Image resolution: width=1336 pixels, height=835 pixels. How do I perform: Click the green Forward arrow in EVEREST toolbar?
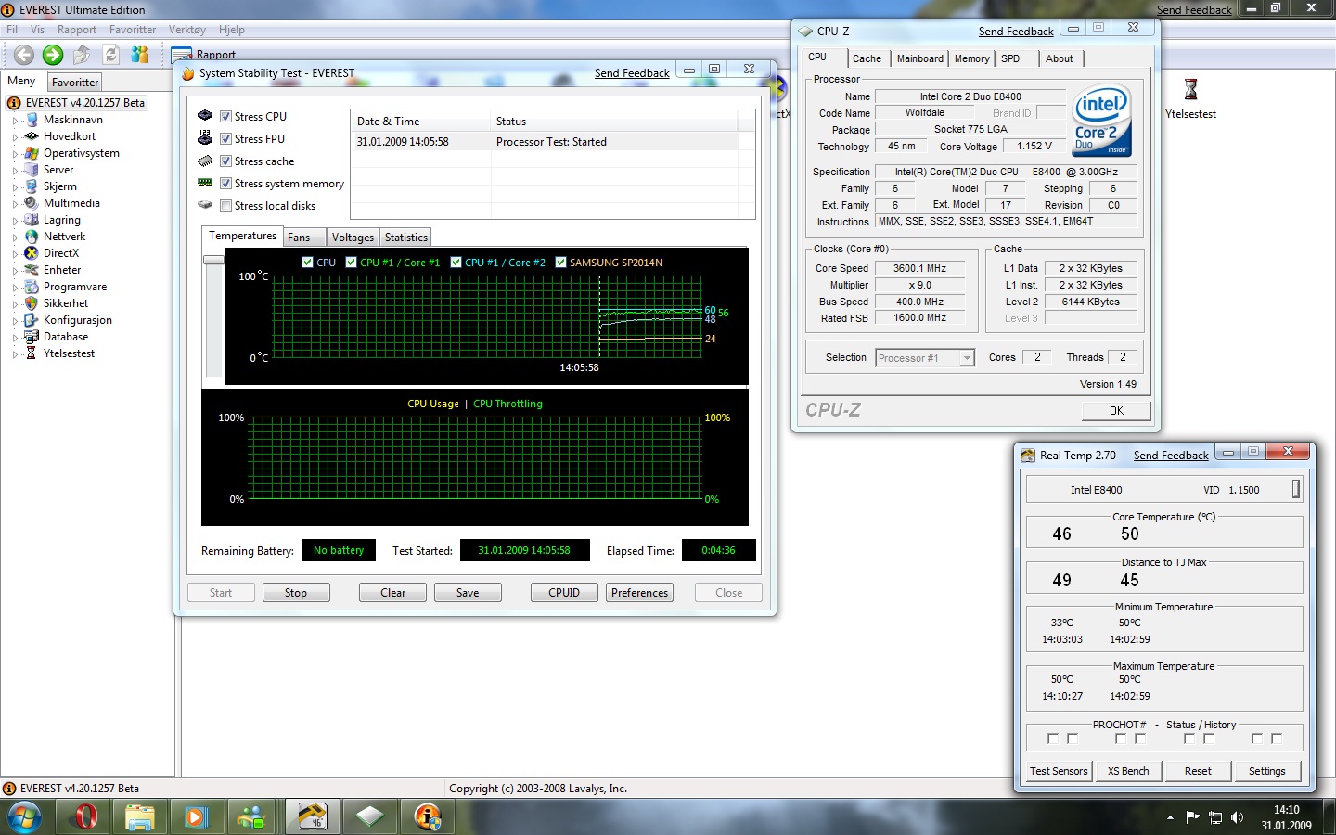(53, 55)
